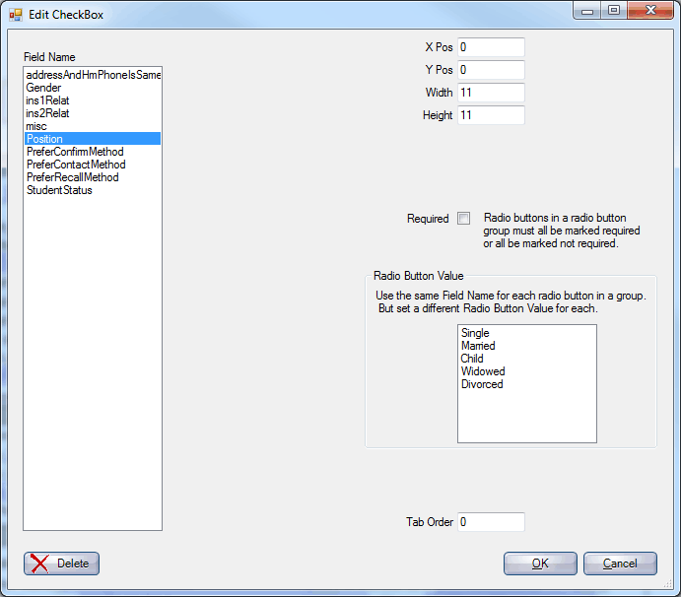Dismiss dialog with the Cancel button
This screenshot has height=597, width=681.
click(620, 564)
